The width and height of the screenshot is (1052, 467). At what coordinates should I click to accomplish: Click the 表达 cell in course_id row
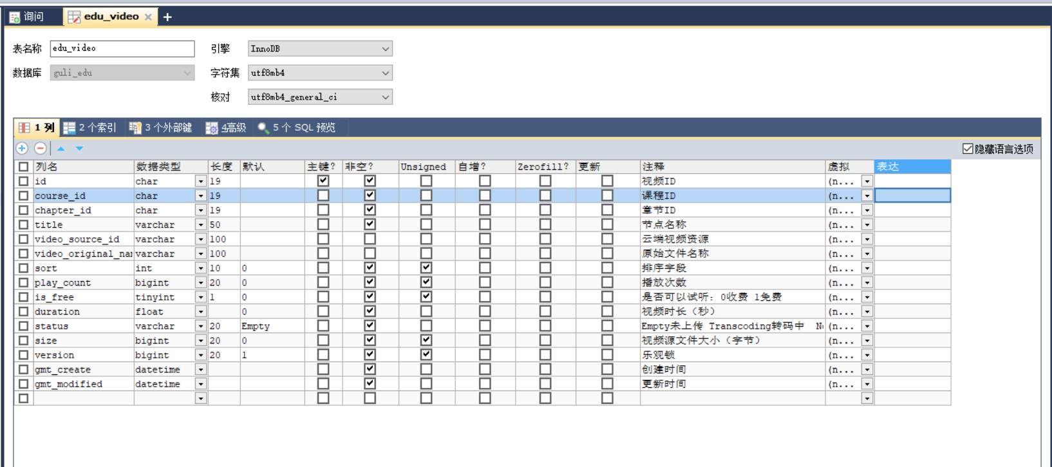pyautogui.click(x=912, y=196)
